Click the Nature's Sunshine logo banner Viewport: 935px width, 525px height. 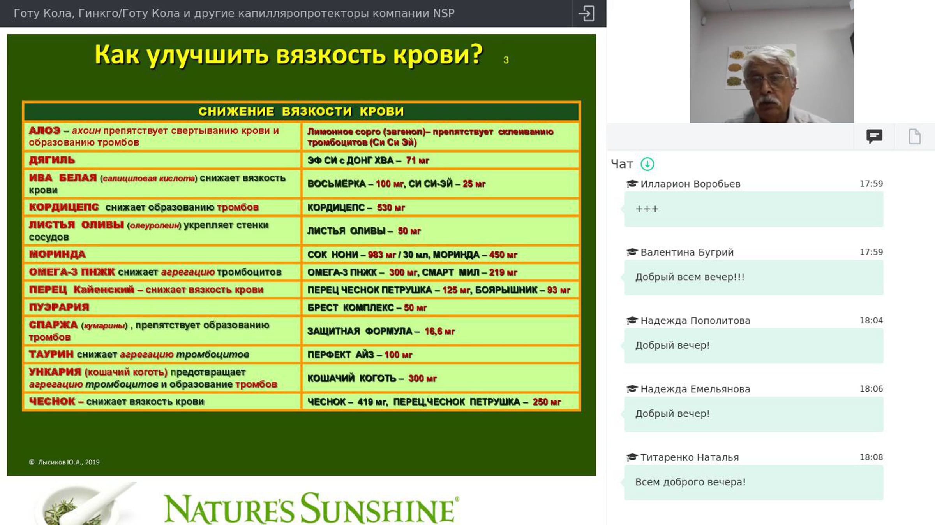point(312,508)
